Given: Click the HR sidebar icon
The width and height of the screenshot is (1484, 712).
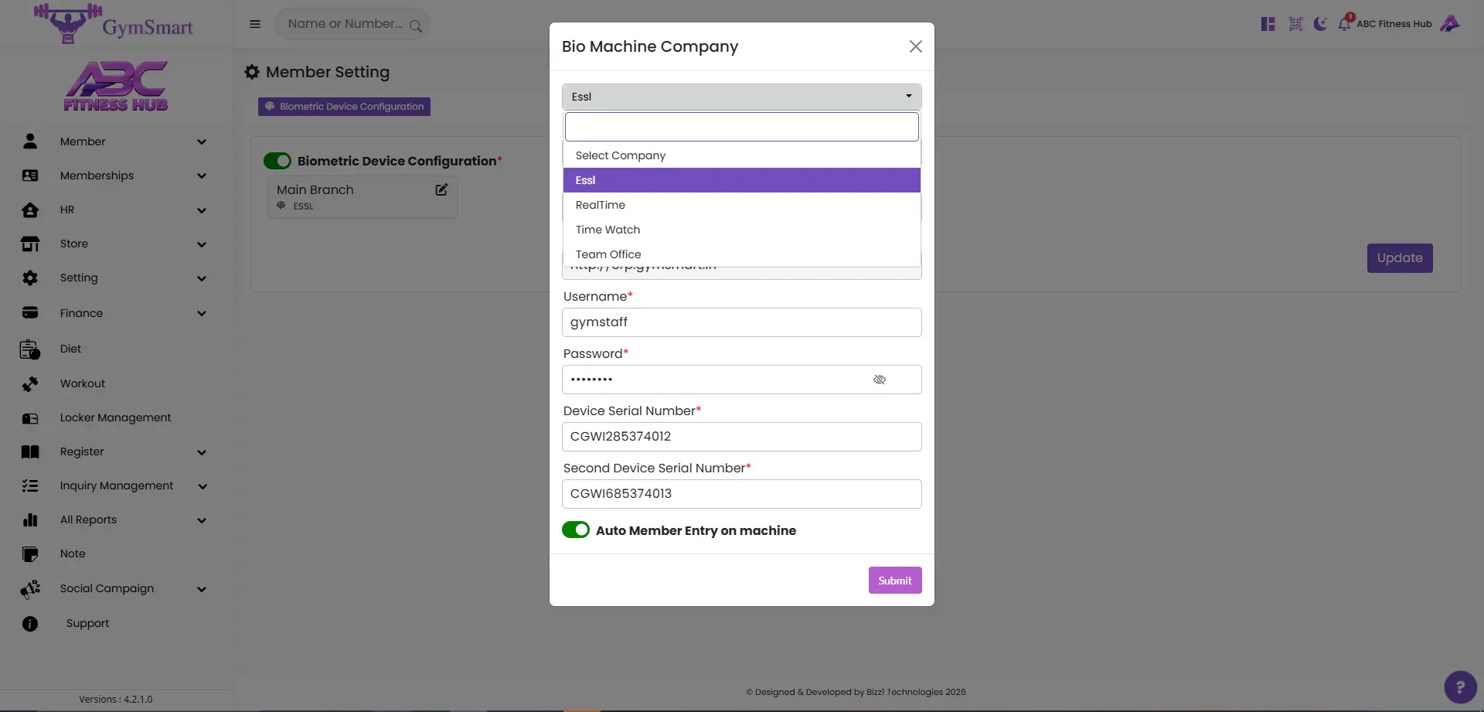Looking at the screenshot, I should [x=30, y=210].
